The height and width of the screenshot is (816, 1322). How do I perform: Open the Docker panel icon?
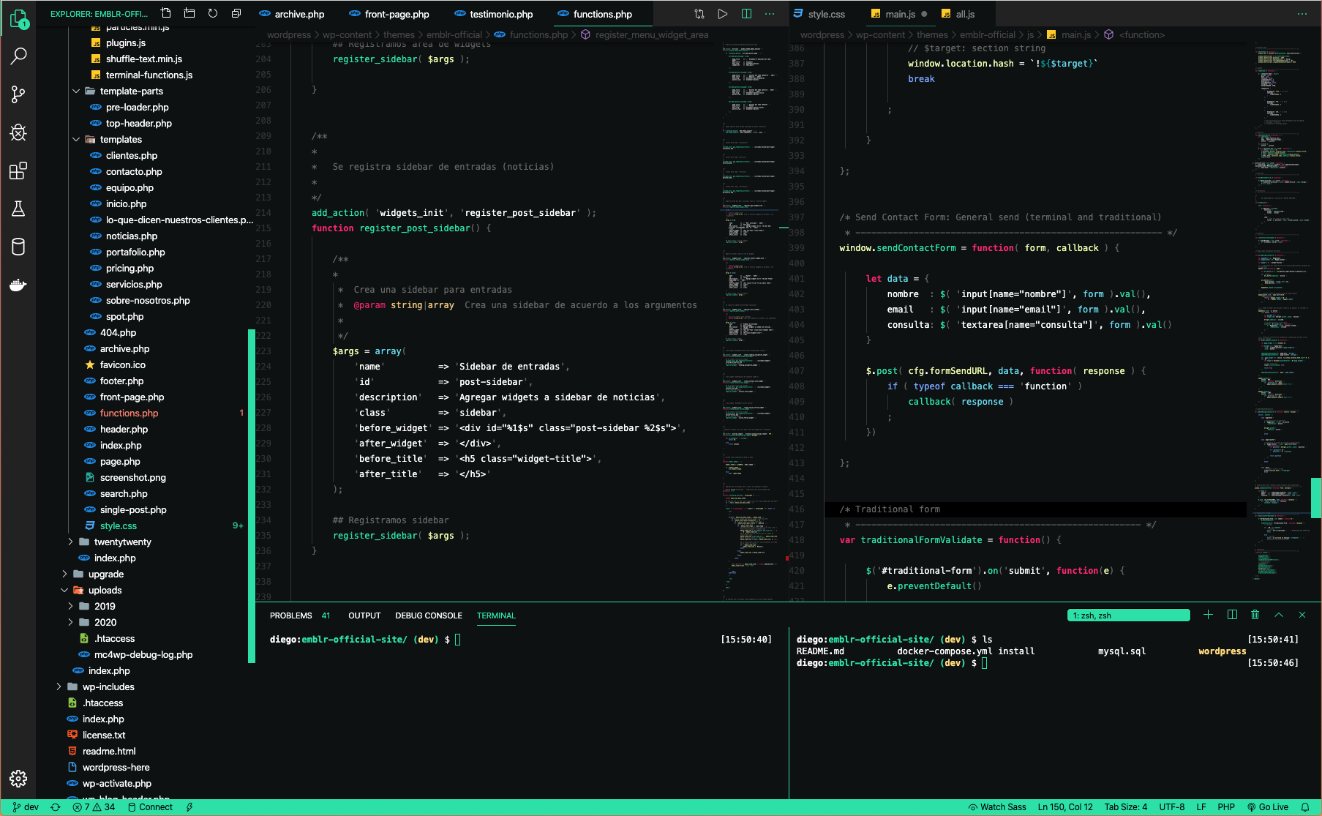pyautogui.click(x=18, y=285)
